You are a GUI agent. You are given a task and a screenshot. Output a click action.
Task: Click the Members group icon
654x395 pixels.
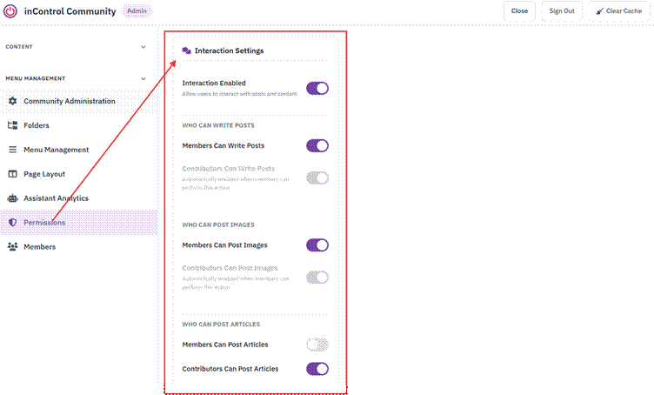[x=12, y=246]
